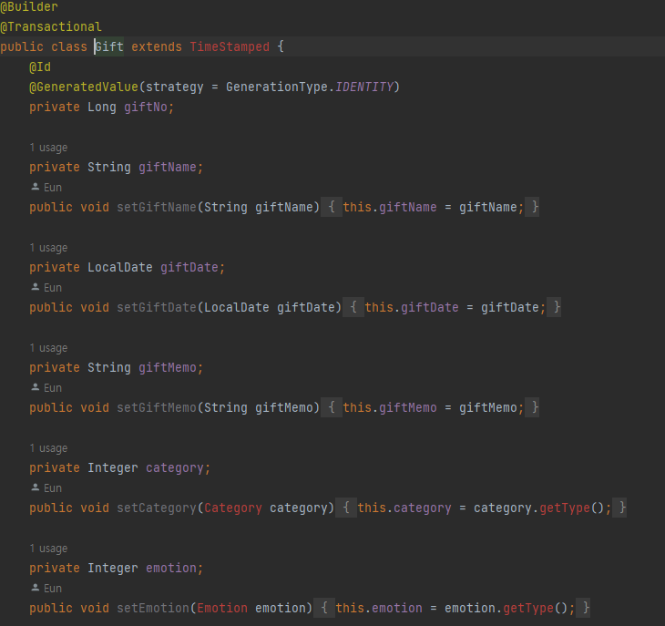Click author icon Eun above setCategory

click(36, 487)
